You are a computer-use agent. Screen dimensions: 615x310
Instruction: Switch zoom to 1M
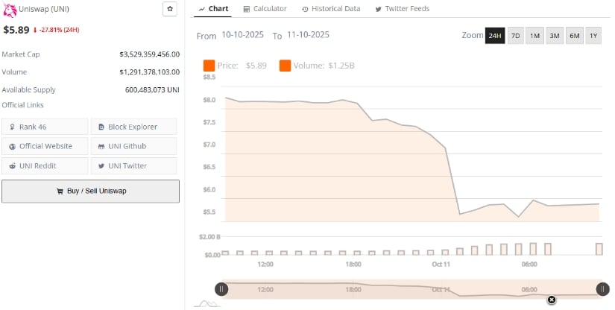click(535, 36)
